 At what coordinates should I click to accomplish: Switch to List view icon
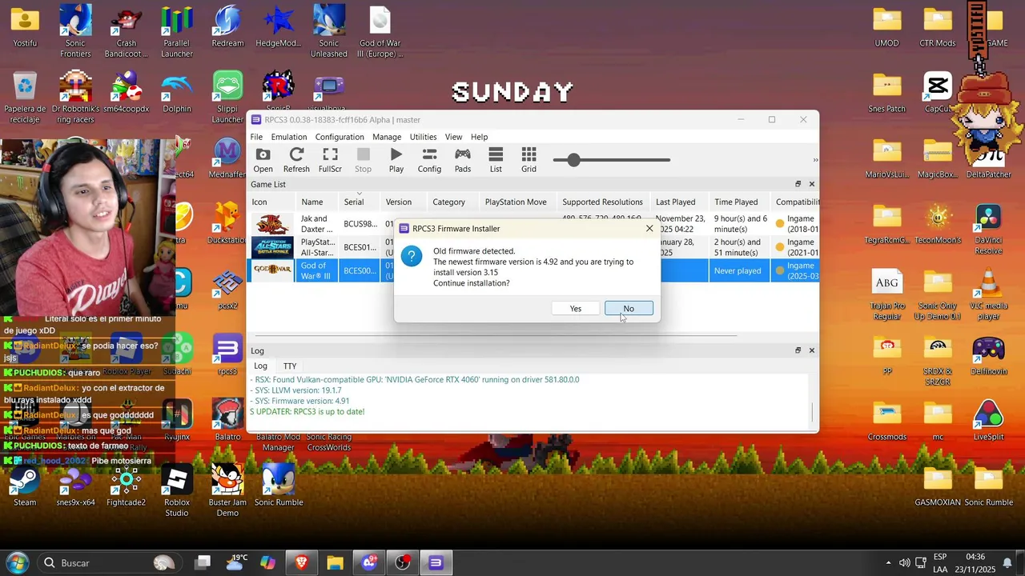[x=496, y=160]
